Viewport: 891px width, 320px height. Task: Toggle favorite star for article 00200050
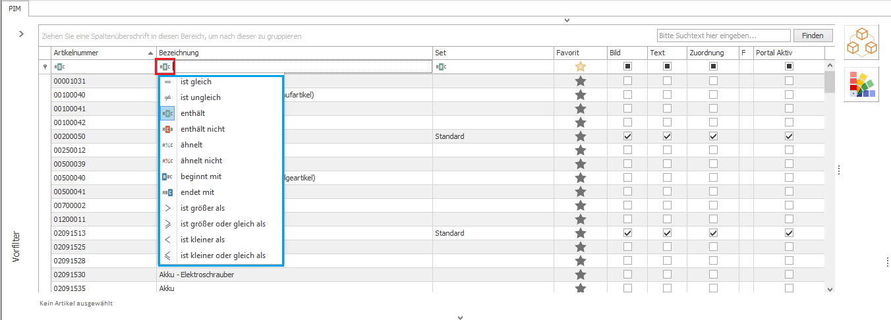point(580,136)
